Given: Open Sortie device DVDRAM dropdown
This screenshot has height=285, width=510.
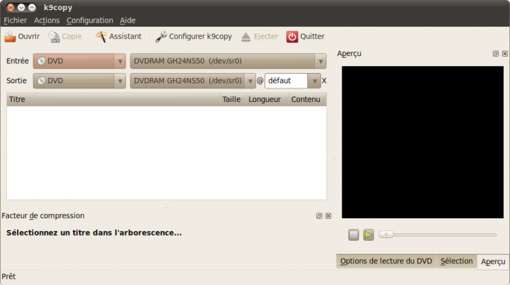Looking at the screenshot, I should tap(193, 80).
